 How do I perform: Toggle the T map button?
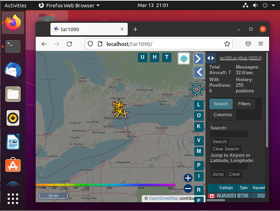pyautogui.click(x=167, y=57)
